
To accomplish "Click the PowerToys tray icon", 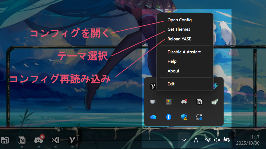I will tap(168, 101).
